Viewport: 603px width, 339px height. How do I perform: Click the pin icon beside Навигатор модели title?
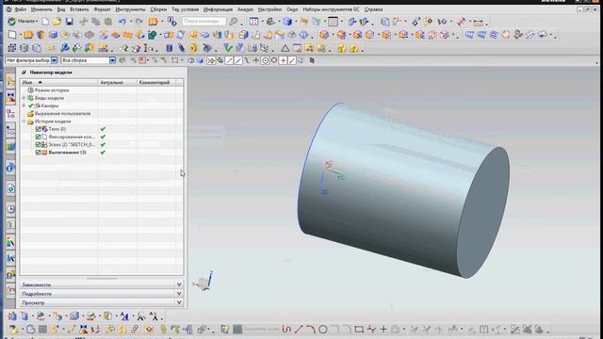pyautogui.click(x=24, y=73)
